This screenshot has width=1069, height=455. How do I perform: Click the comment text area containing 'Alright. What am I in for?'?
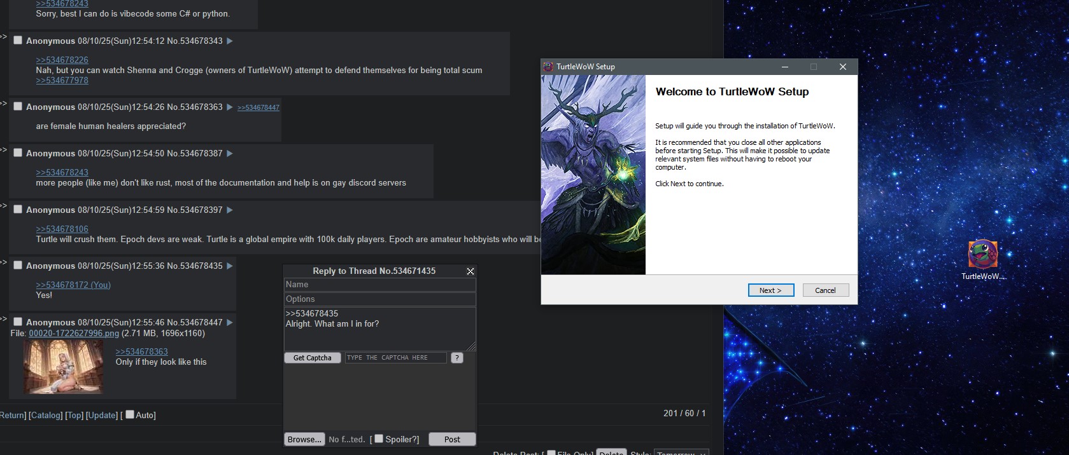click(x=380, y=329)
